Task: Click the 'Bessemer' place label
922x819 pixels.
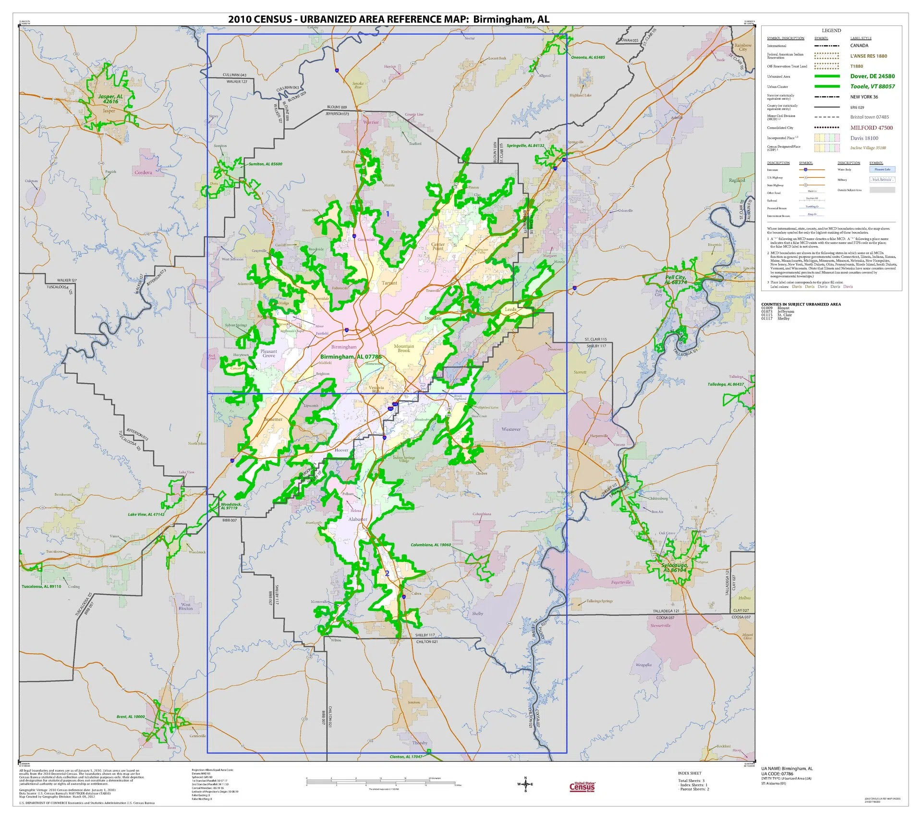Action: coord(273,419)
